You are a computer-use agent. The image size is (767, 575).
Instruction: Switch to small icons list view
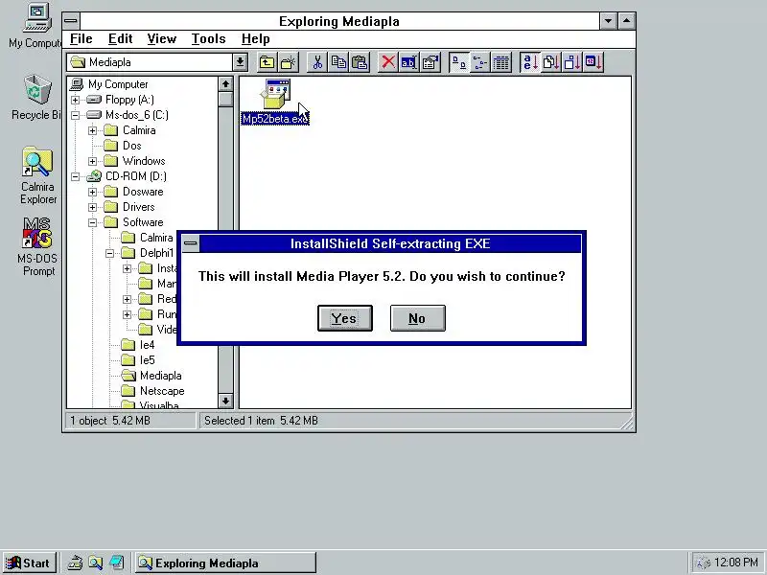pyautogui.click(x=480, y=62)
